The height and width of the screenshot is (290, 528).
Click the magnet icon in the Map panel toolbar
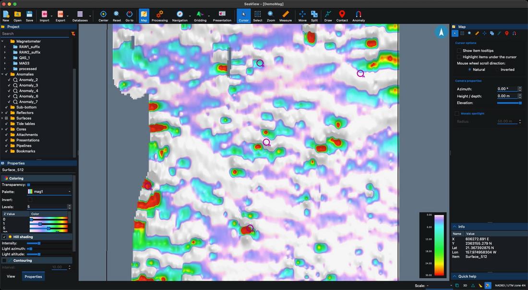click(x=514, y=33)
